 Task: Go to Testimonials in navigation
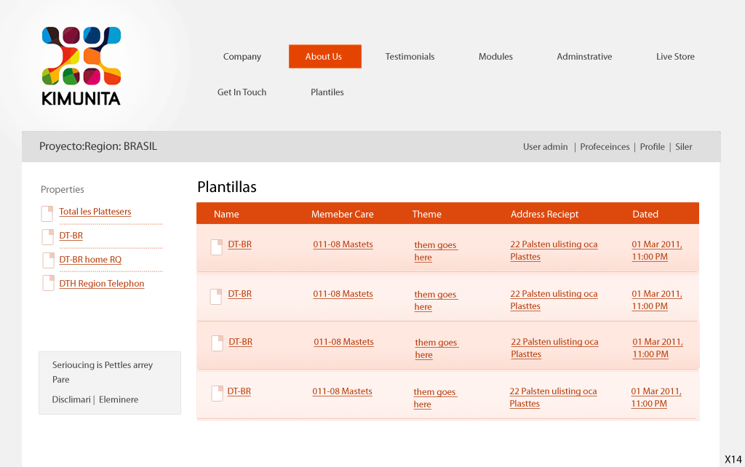click(410, 57)
